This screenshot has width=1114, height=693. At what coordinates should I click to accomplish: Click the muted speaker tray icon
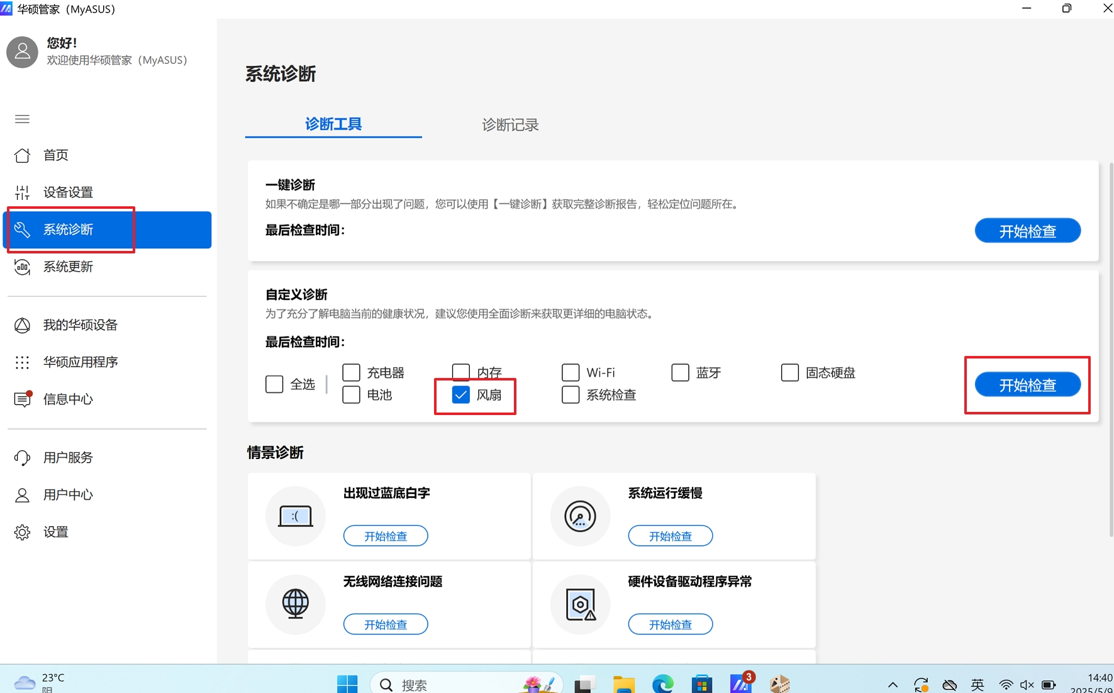pyautogui.click(x=1027, y=684)
